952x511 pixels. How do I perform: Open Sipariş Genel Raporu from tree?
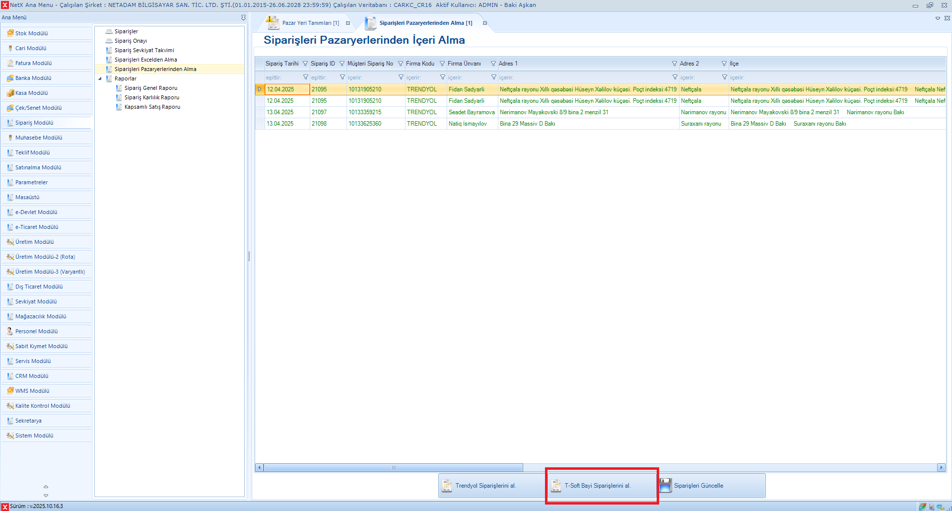150,88
